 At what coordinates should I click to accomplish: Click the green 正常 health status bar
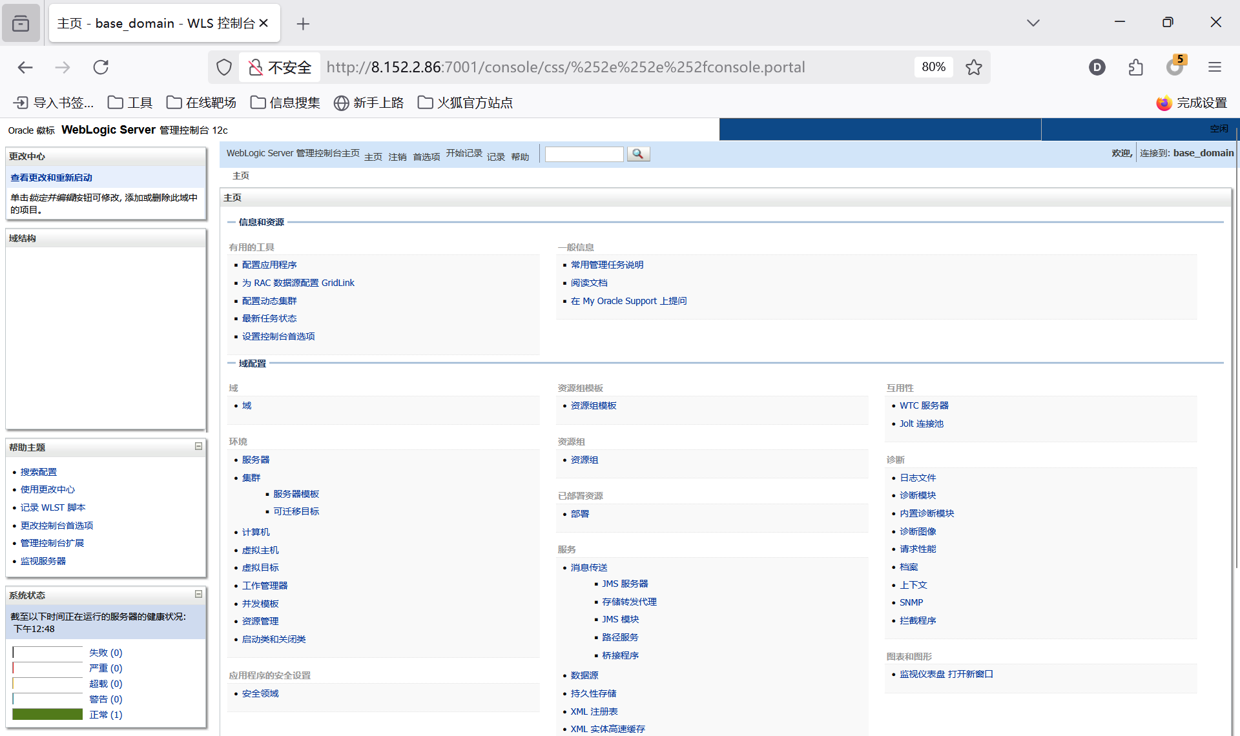(48, 714)
